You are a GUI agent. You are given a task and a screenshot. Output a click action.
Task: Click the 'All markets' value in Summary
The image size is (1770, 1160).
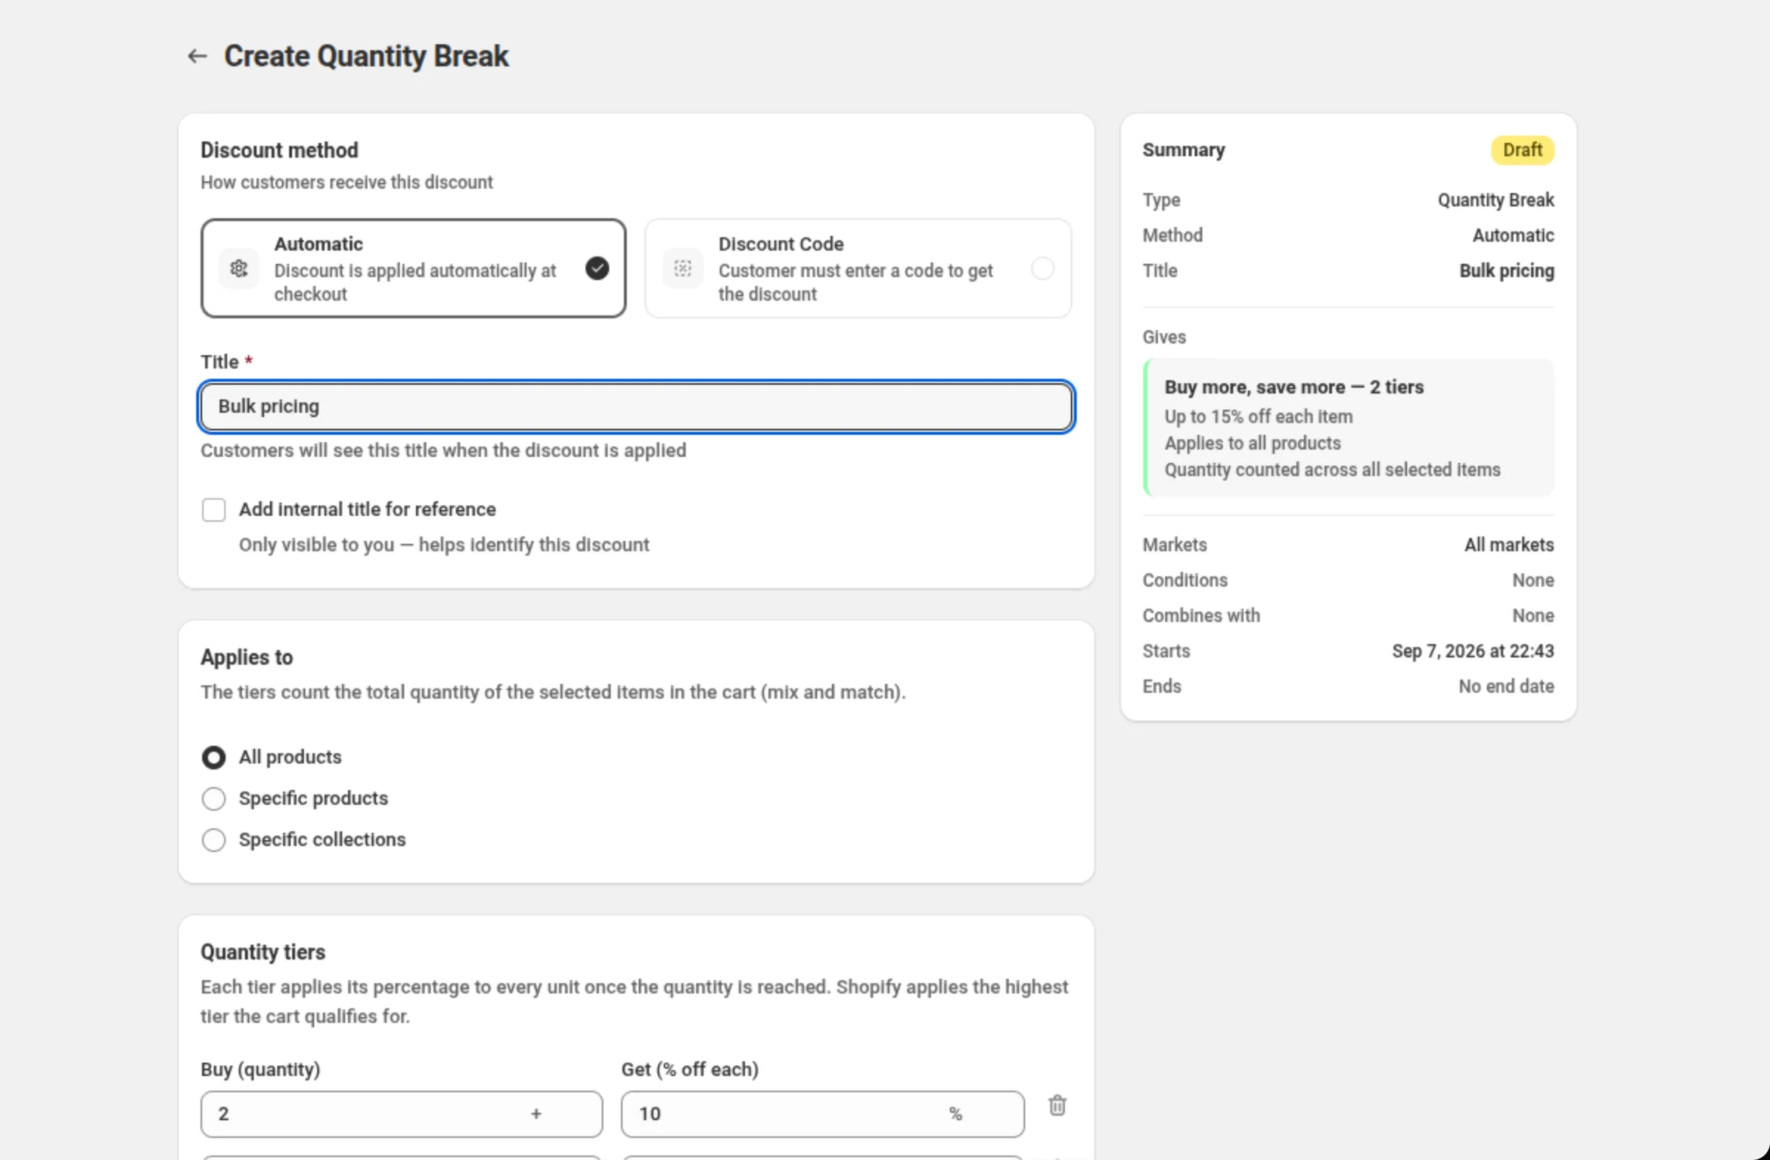(1509, 545)
